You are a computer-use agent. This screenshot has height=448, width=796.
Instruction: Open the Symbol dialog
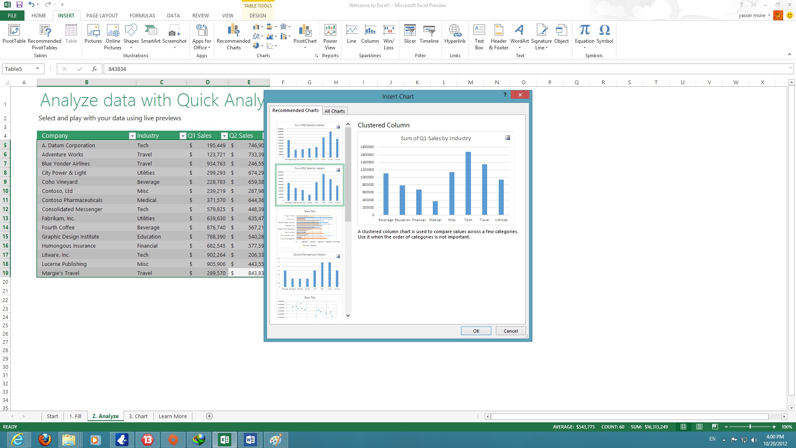point(605,34)
